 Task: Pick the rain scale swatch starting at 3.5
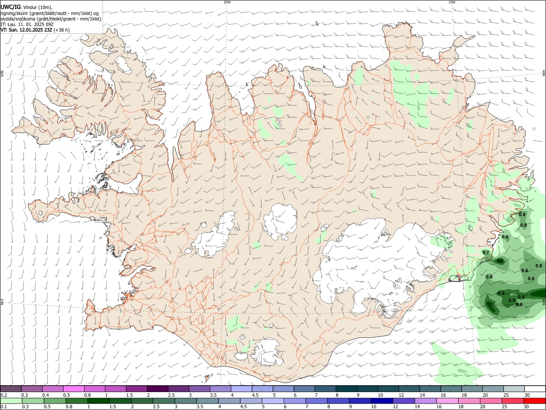pyautogui.click(x=207, y=401)
